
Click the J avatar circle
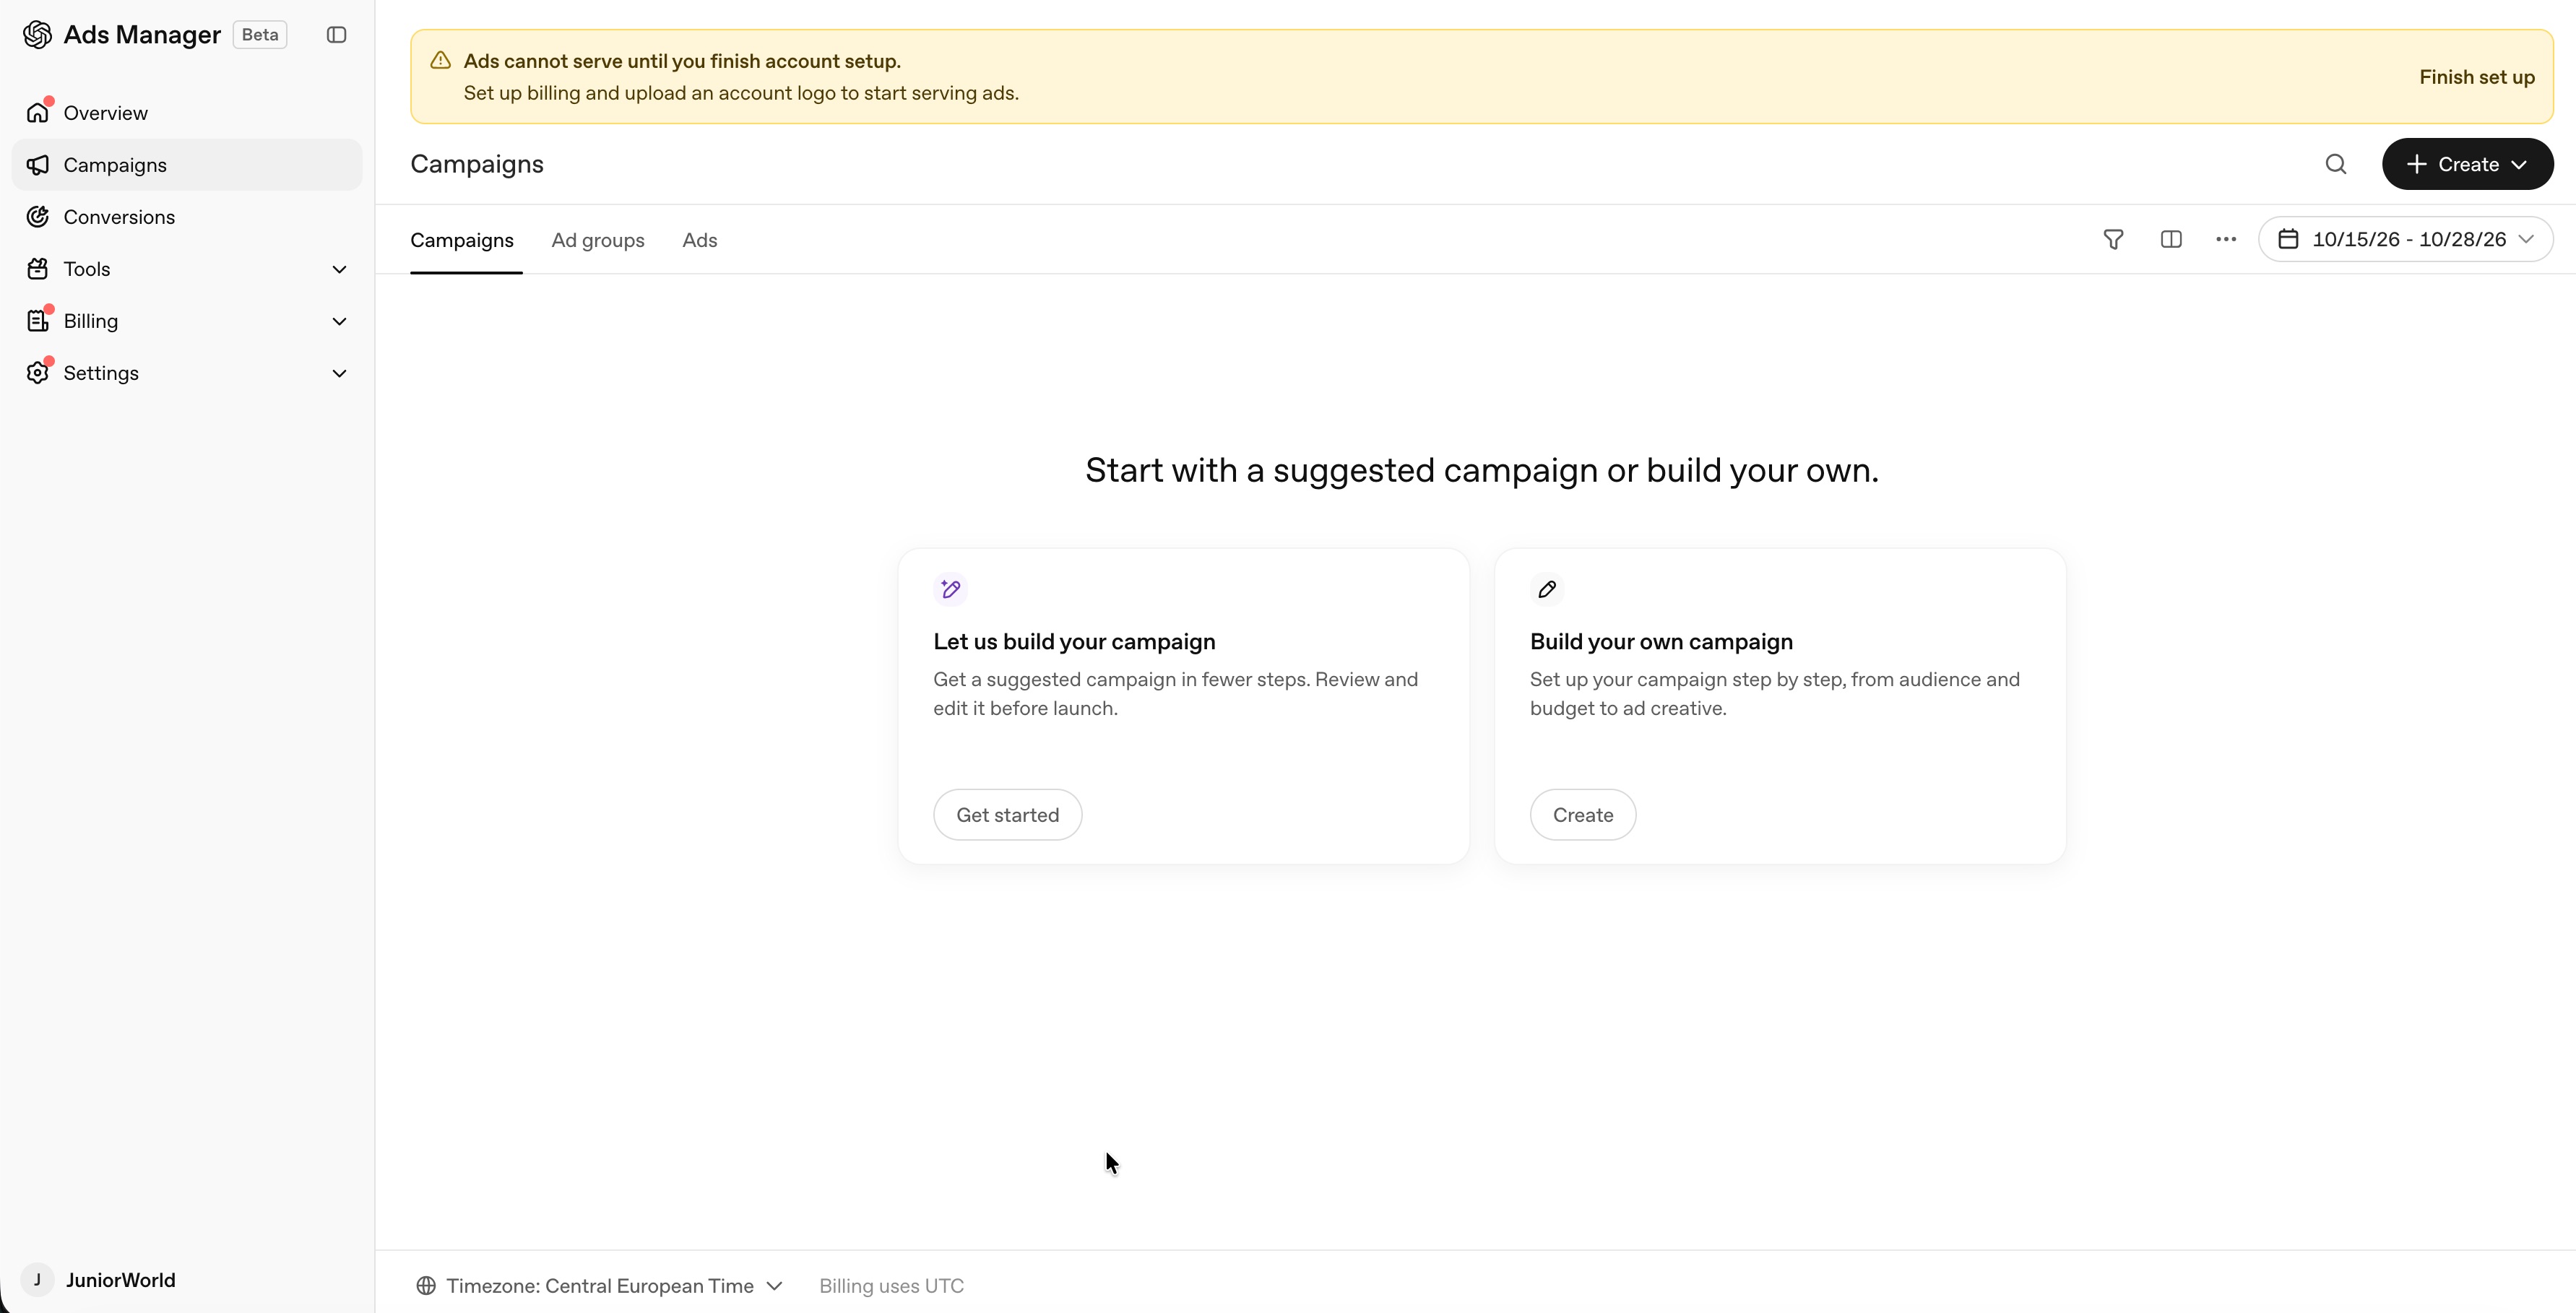click(x=38, y=1280)
